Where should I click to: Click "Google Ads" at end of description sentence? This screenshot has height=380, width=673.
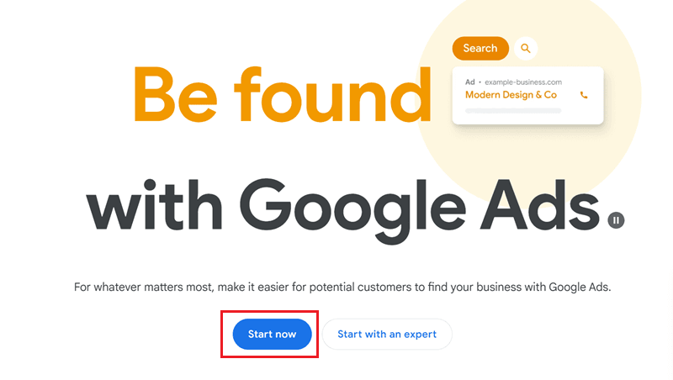coord(579,288)
